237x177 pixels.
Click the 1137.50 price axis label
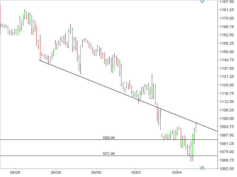(x=227, y=69)
